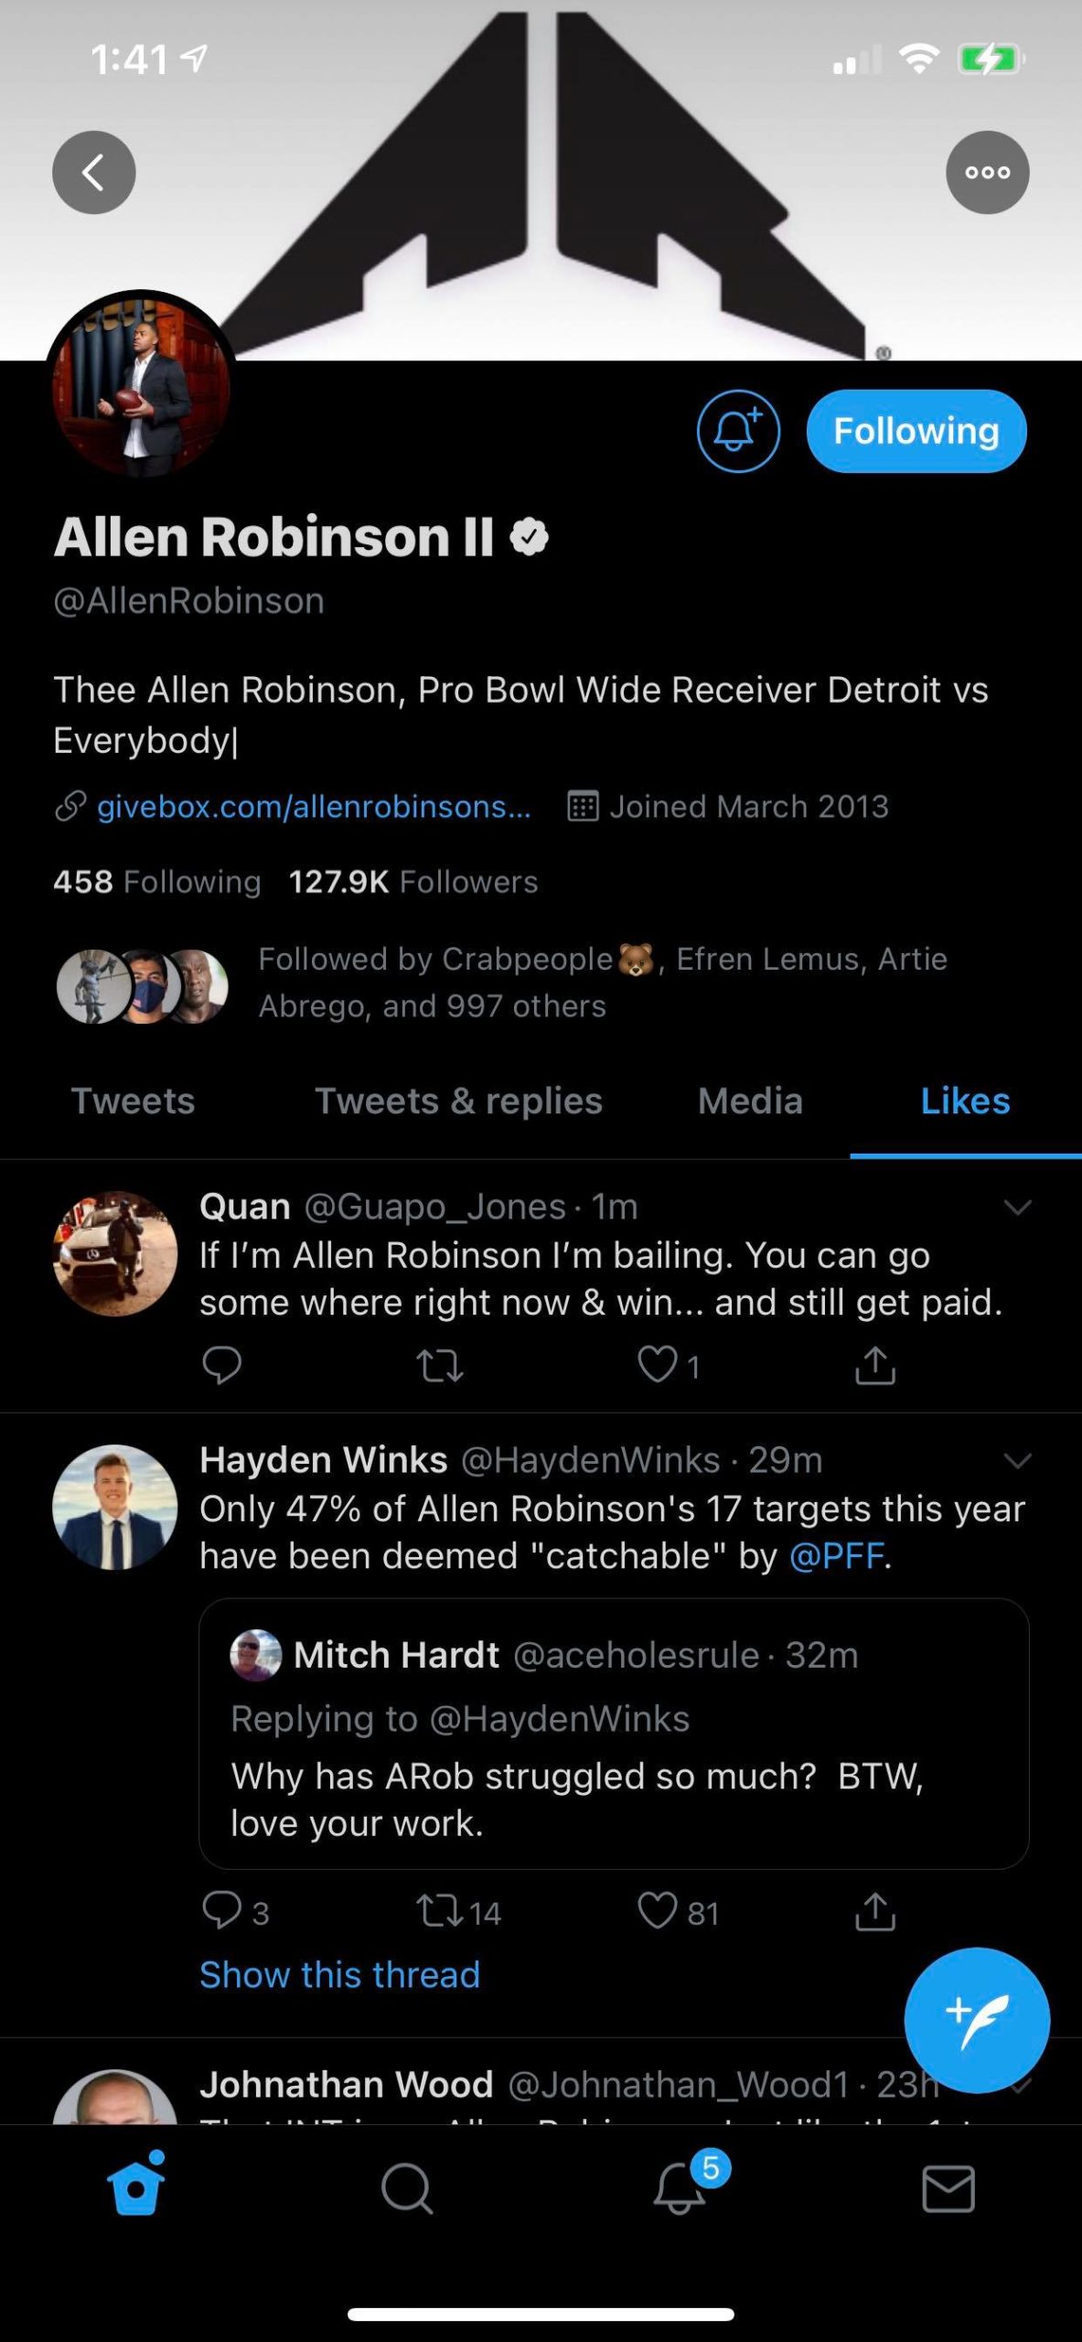Toggle the Following button to unfollow
Image resolution: width=1082 pixels, height=2342 pixels.
click(916, 431)
